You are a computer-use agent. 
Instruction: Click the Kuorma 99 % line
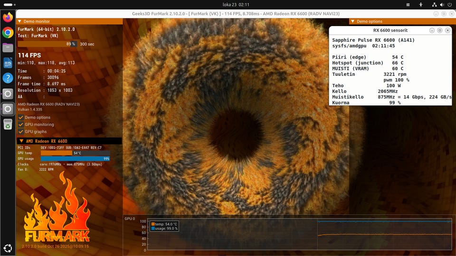tap(366, 103)
